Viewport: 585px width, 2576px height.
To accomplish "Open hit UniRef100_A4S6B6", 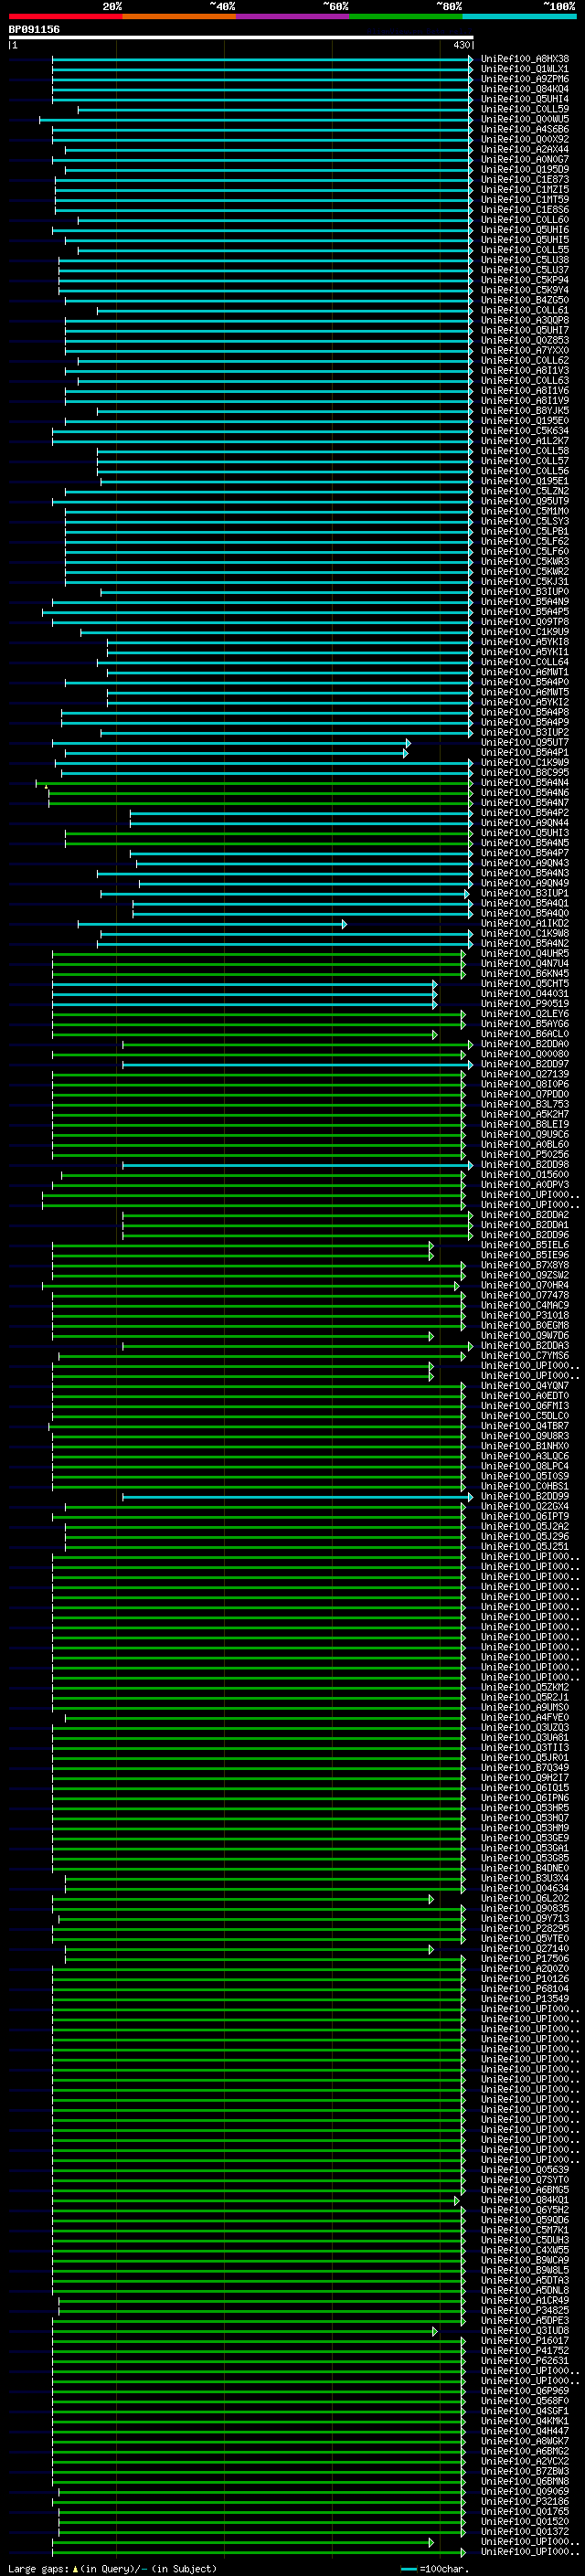I will (x=525, y=129).
